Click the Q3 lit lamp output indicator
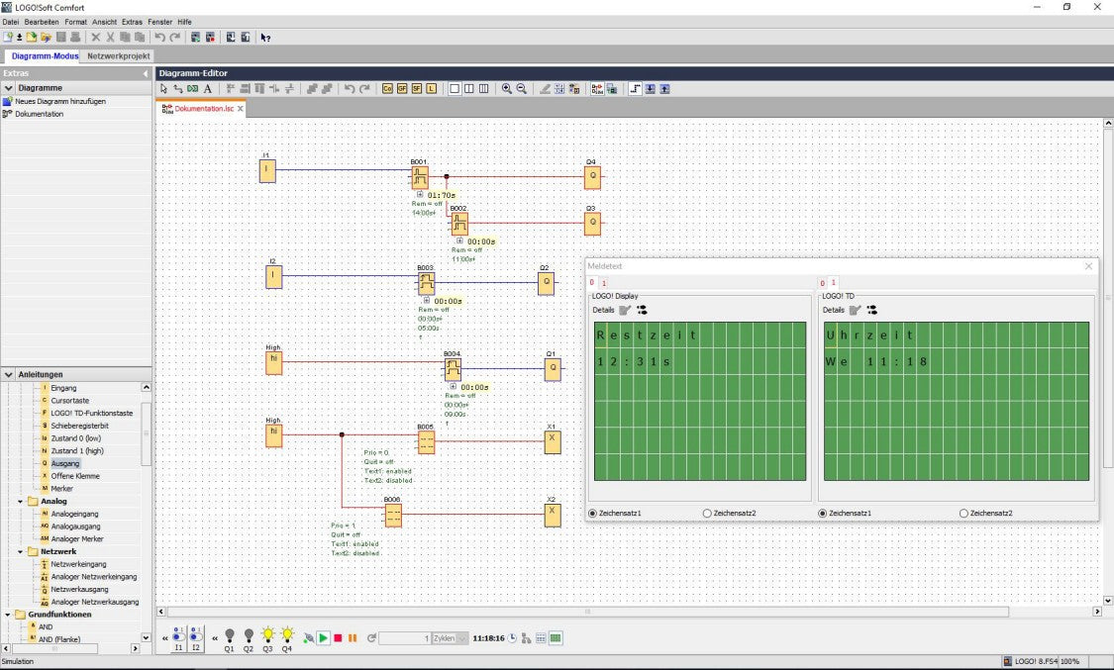1114x670 pixels. tap(267, 638)
